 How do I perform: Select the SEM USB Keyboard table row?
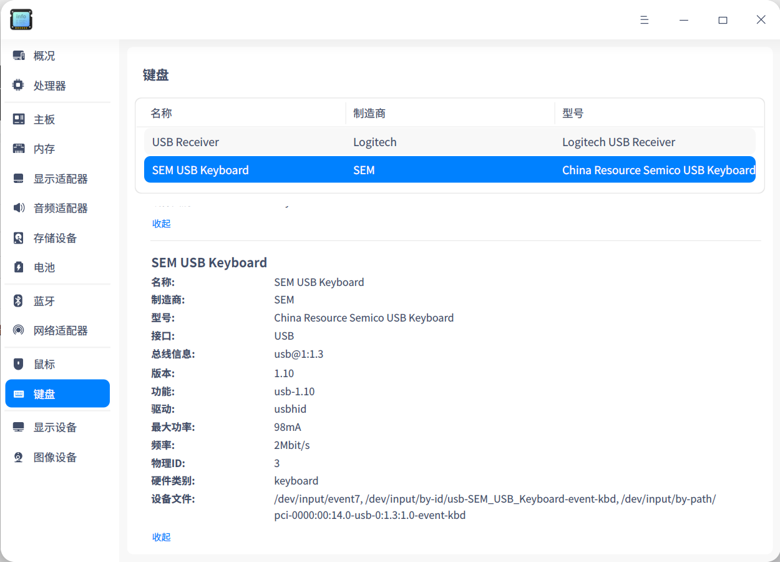click(x=449, y=170)
